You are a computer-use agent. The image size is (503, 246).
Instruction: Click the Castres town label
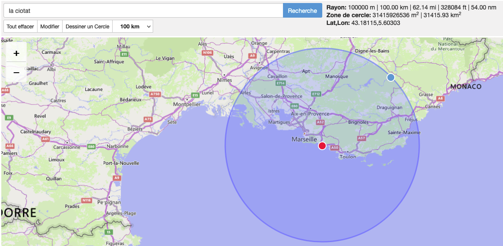58,101
